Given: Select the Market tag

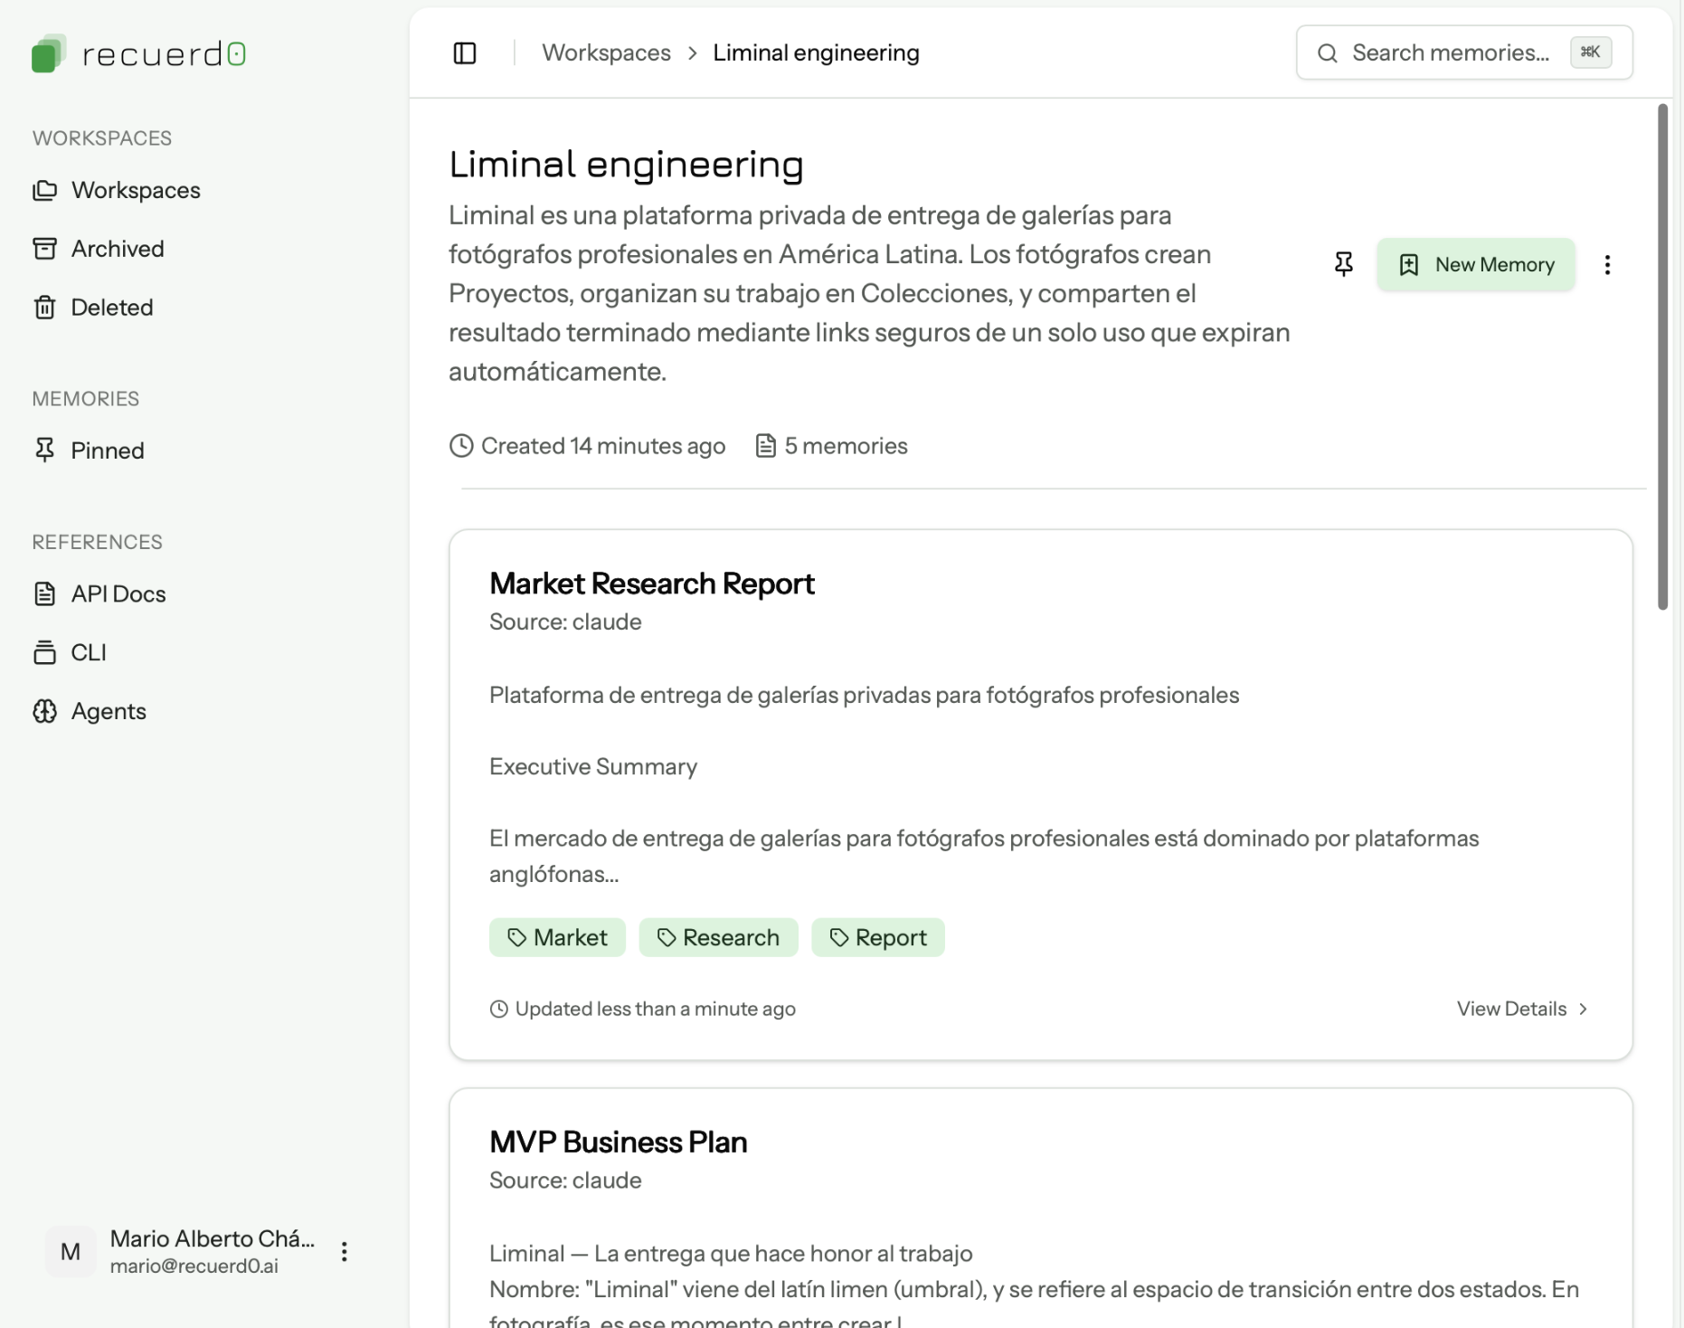Looking at the screenshot, I should coord(557,937).
